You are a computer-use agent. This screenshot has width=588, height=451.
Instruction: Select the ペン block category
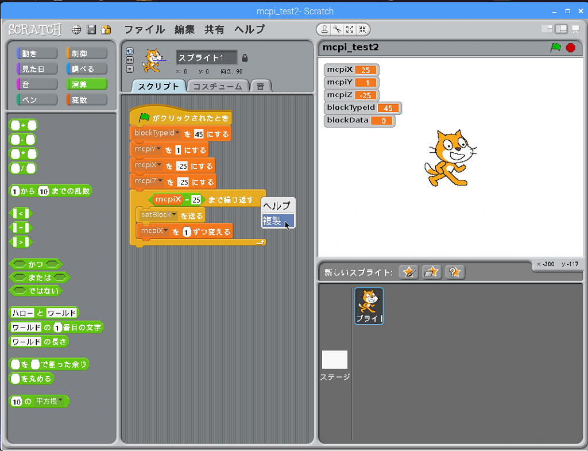pos(37,99)
